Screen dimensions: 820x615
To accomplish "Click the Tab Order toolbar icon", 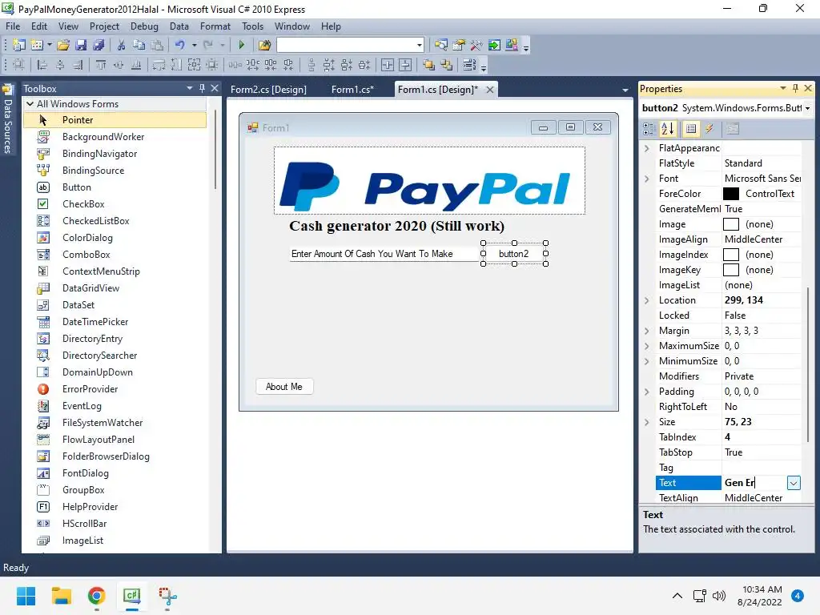I will (469, 65).
